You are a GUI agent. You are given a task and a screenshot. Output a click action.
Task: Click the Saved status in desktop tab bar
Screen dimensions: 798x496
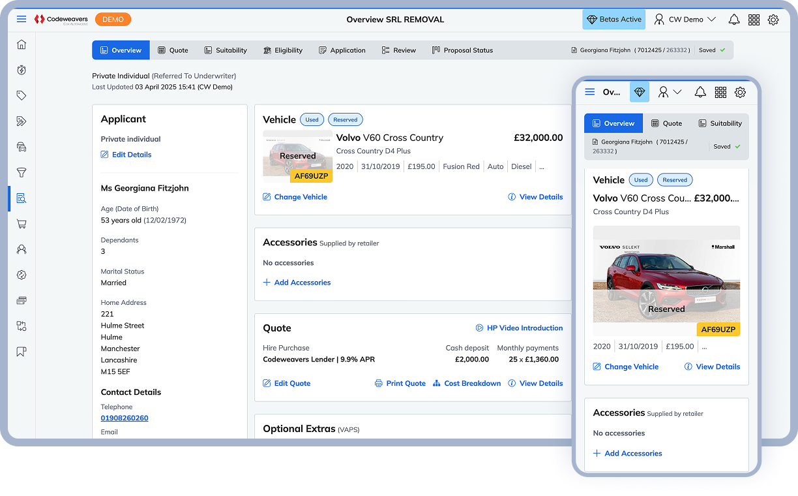(712, 50)
